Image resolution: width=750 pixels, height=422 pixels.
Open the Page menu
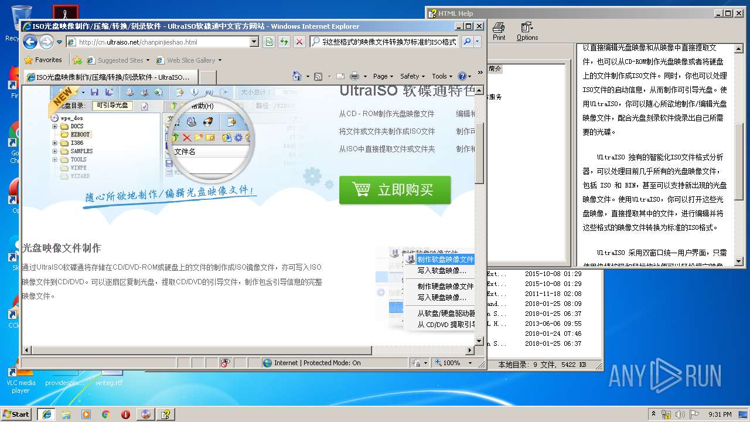383,76
